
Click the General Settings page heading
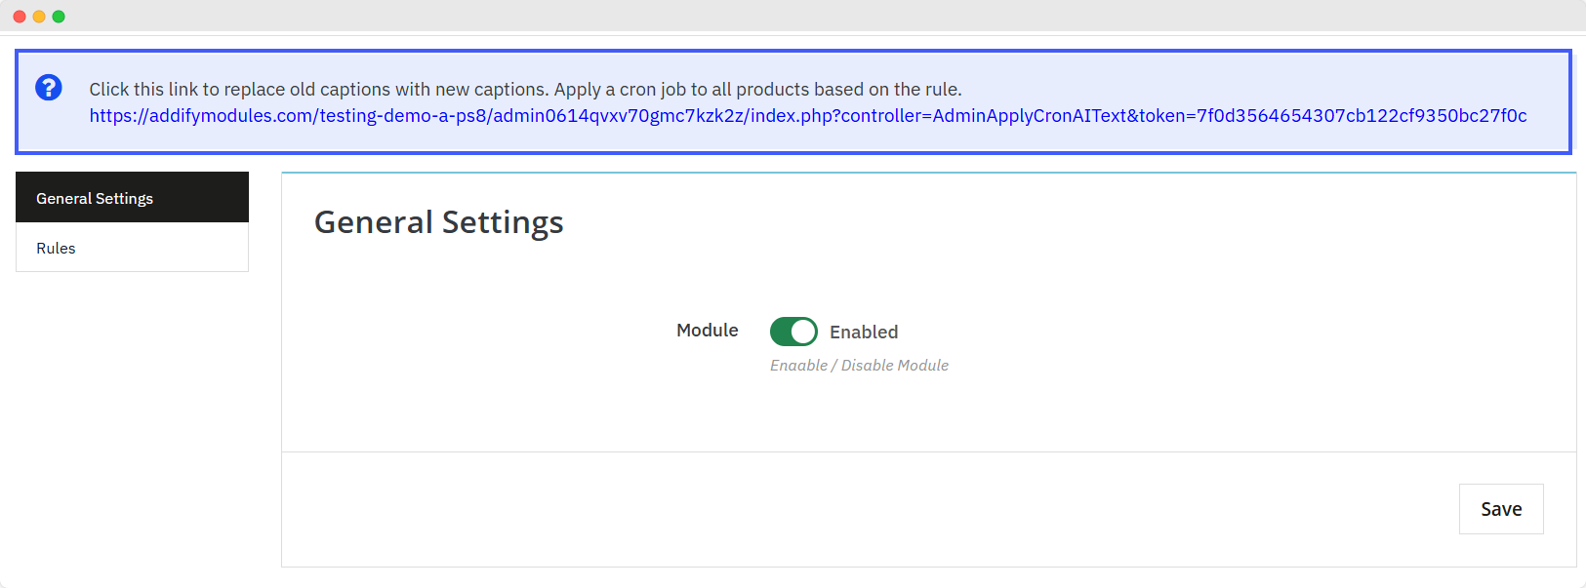point(438,222)
